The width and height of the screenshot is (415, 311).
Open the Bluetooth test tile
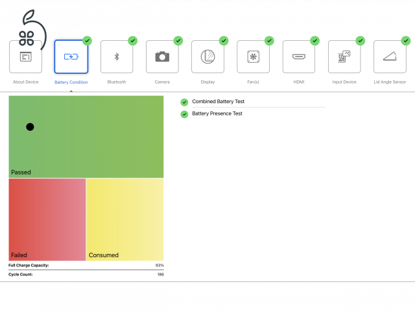(x=117, y=56)
